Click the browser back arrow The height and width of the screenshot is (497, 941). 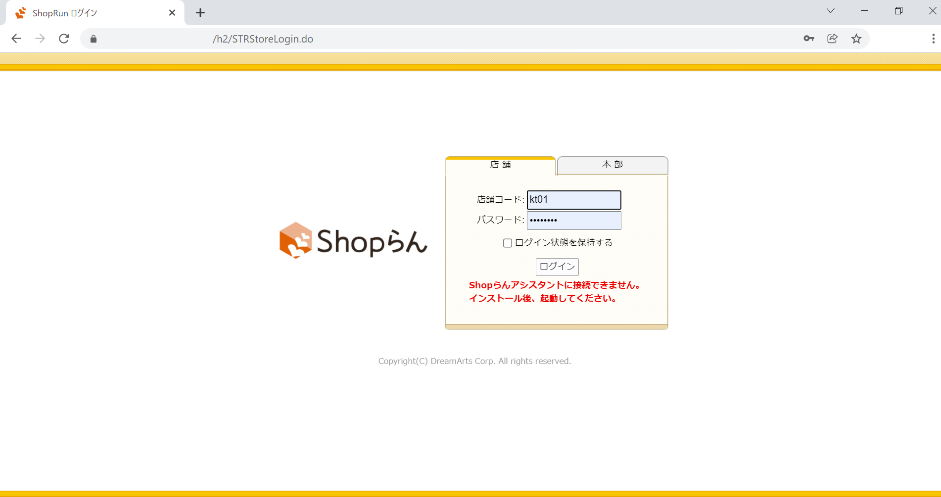(x=16, y=39)
